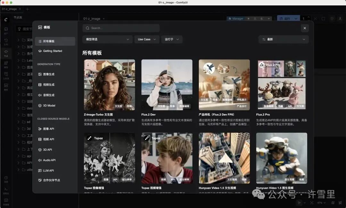Open the Topaz 图像增强 template thumbnail
Screen dimensions: 346x208
coord(110,158)
